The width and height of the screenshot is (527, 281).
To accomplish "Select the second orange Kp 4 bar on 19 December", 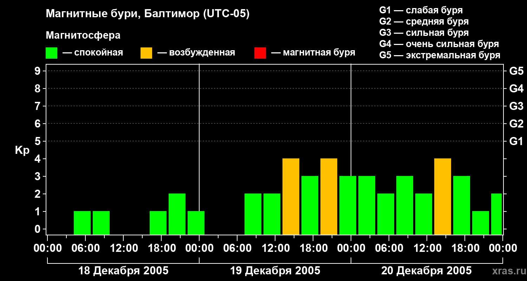I will click(329, 196).
